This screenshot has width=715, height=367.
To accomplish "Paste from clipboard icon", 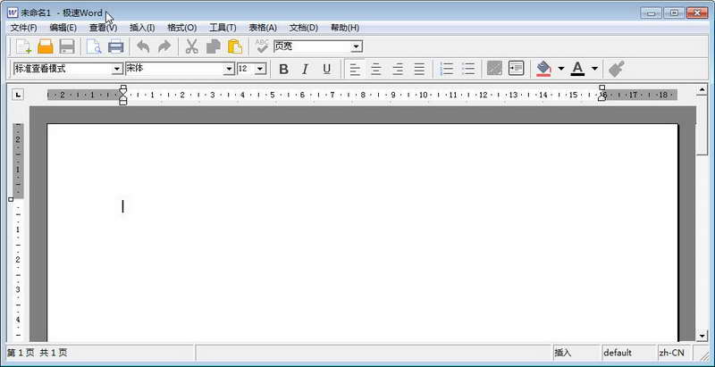I will 235,46.
